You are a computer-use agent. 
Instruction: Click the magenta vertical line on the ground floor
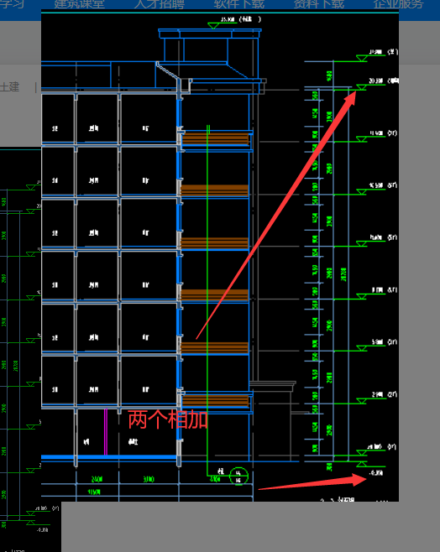(106, 431)
